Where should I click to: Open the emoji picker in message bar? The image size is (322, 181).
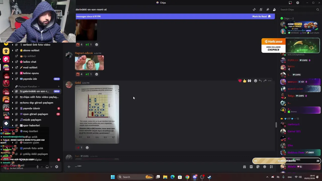[265, 167]
